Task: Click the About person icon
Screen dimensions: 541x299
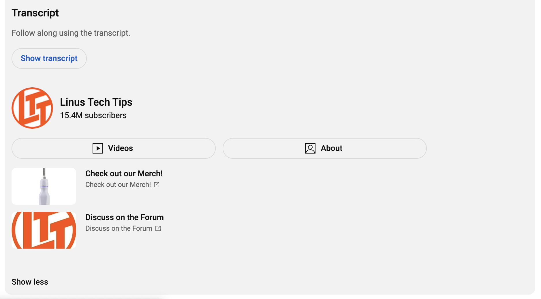Action: click(310, 148)
